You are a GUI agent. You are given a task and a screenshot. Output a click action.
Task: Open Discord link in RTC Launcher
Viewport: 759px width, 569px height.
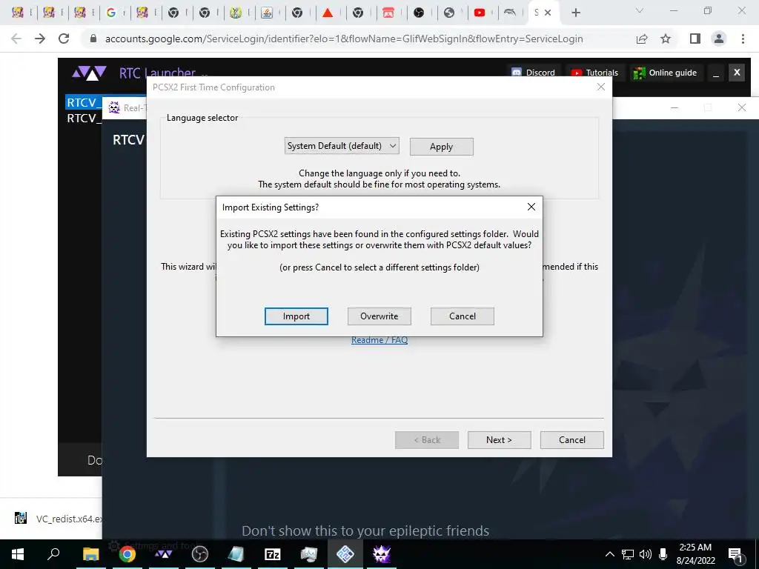pos(534,73)
